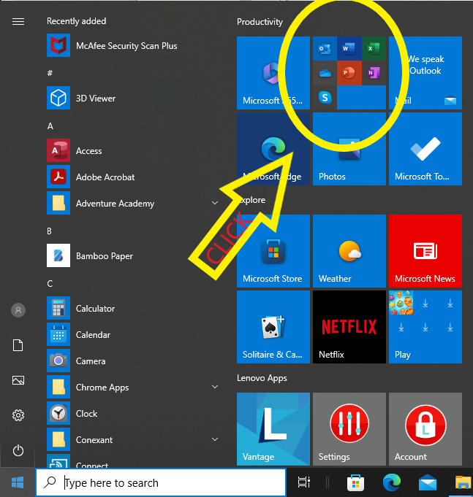Launch the Calendar app
Image resolution: width=473 pixels, height=497 pixels.
point(78,334)
